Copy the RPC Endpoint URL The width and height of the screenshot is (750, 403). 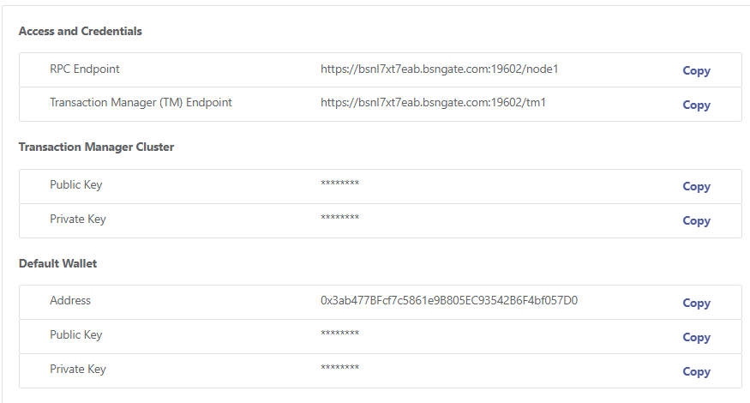point(696,71)
